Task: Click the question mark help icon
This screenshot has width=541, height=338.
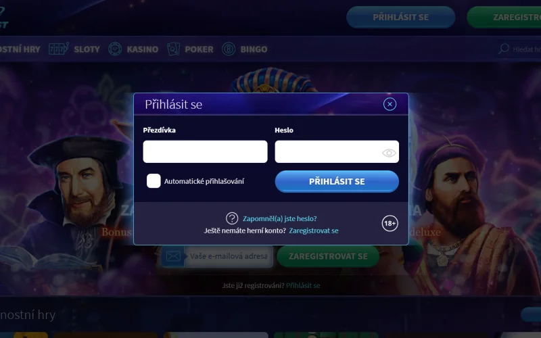Action: [232, 218]
